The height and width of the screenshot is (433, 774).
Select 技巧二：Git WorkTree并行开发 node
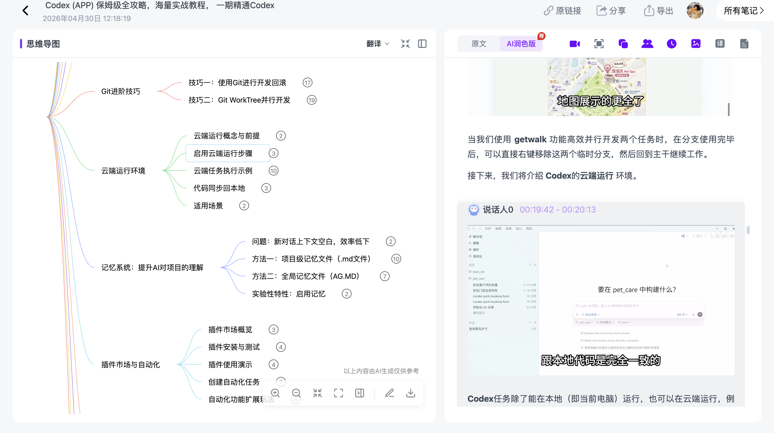240,100
